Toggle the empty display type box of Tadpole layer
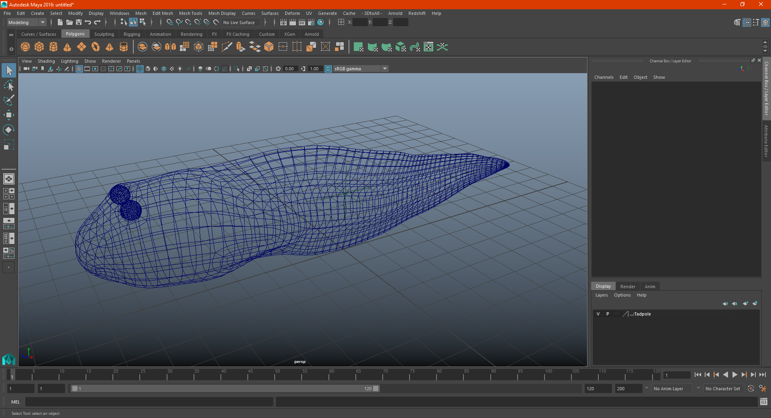 617,314
